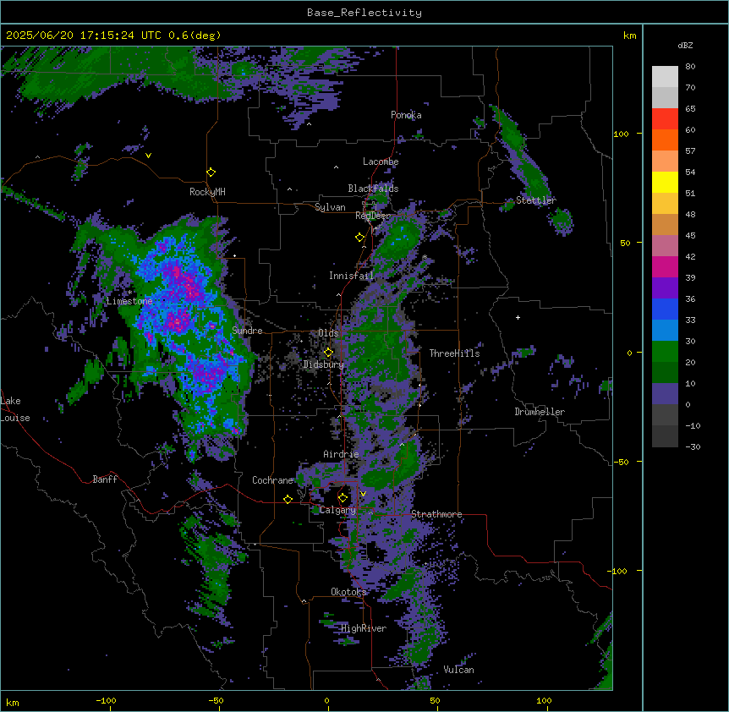
Task: Select the Lacombe city label
Action: coord(381,162)
